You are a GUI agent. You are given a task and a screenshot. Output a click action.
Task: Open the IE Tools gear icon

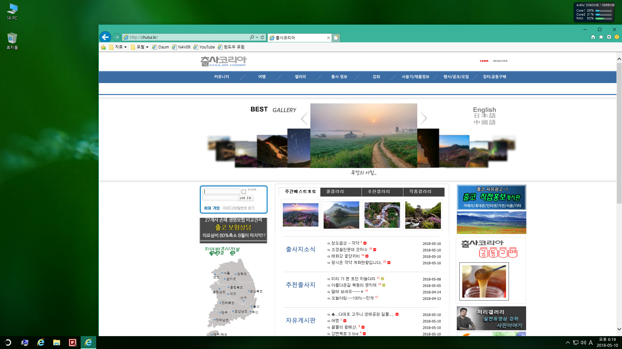[609, 37]
